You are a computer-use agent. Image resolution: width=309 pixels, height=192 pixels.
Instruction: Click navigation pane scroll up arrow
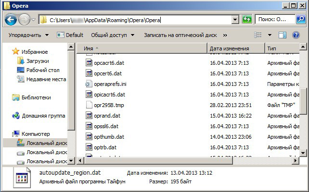coord(71,47)
